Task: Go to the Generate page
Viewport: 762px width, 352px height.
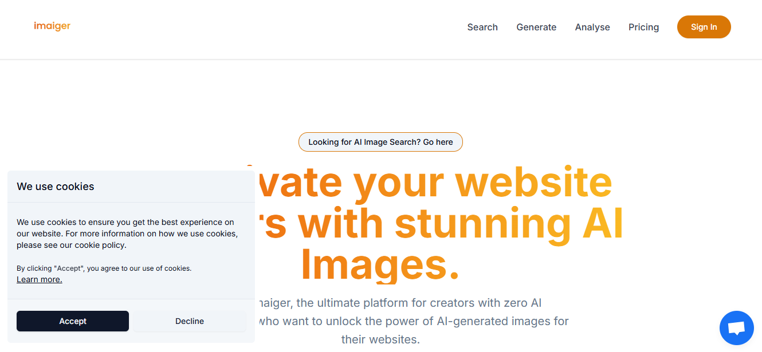Action: pyautogui.click(x=536, y=27)
